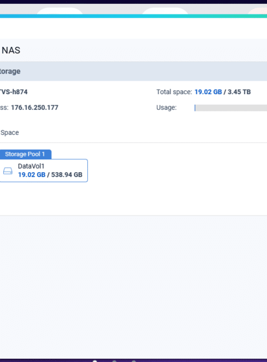Click the 19.02 GB used value in DataVol1
Image resolution: width=267 pixels, height=362 pixels.
[32, 175]
